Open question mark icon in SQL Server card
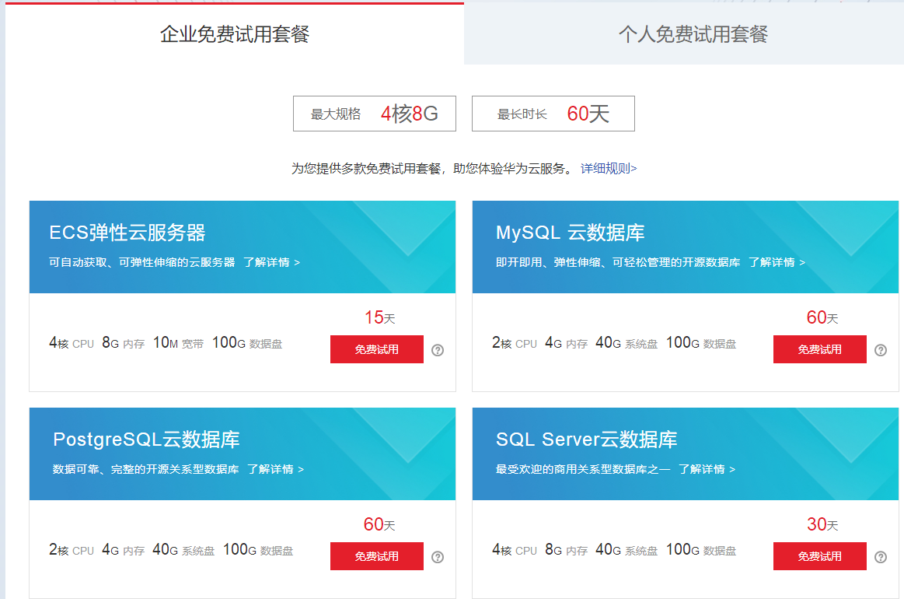 coord(881,557)
